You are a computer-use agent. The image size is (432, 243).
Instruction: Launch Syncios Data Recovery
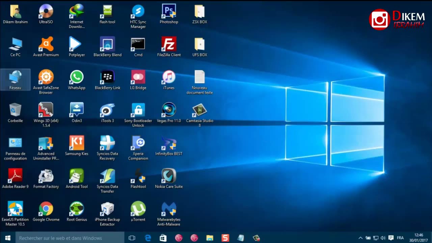coord(107,148)
